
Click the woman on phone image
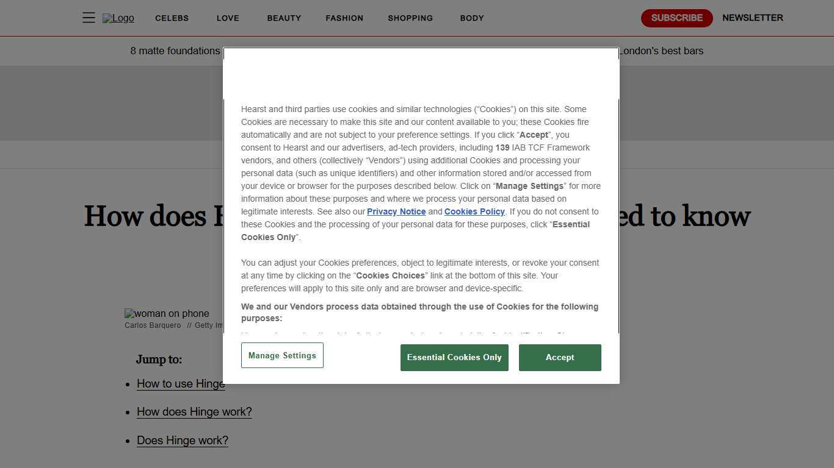(167, 314)
